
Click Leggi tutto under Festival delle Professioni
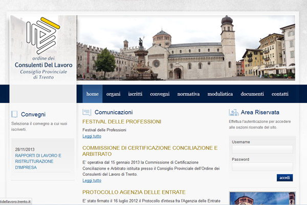coord(92,136)
